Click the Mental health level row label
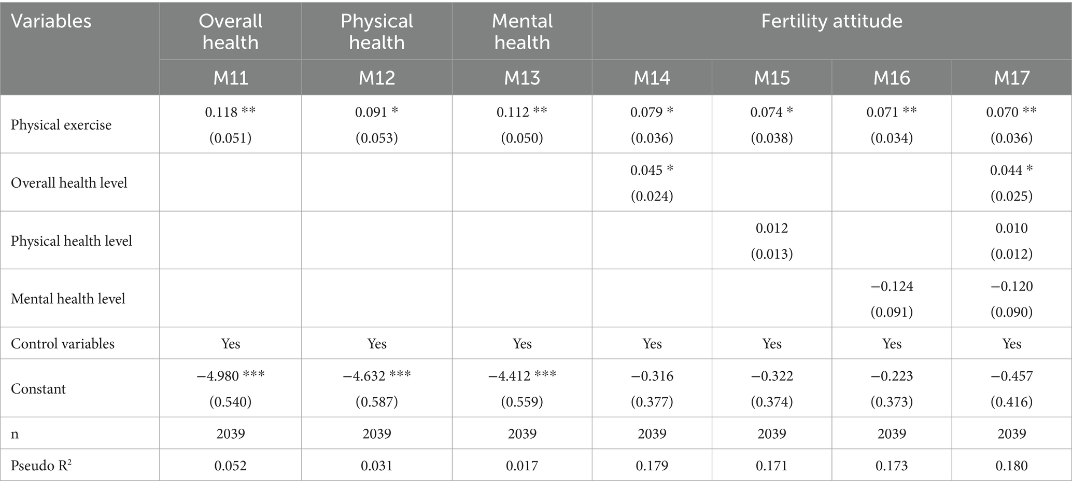1072x490 pixels. (x=68, y=299)
